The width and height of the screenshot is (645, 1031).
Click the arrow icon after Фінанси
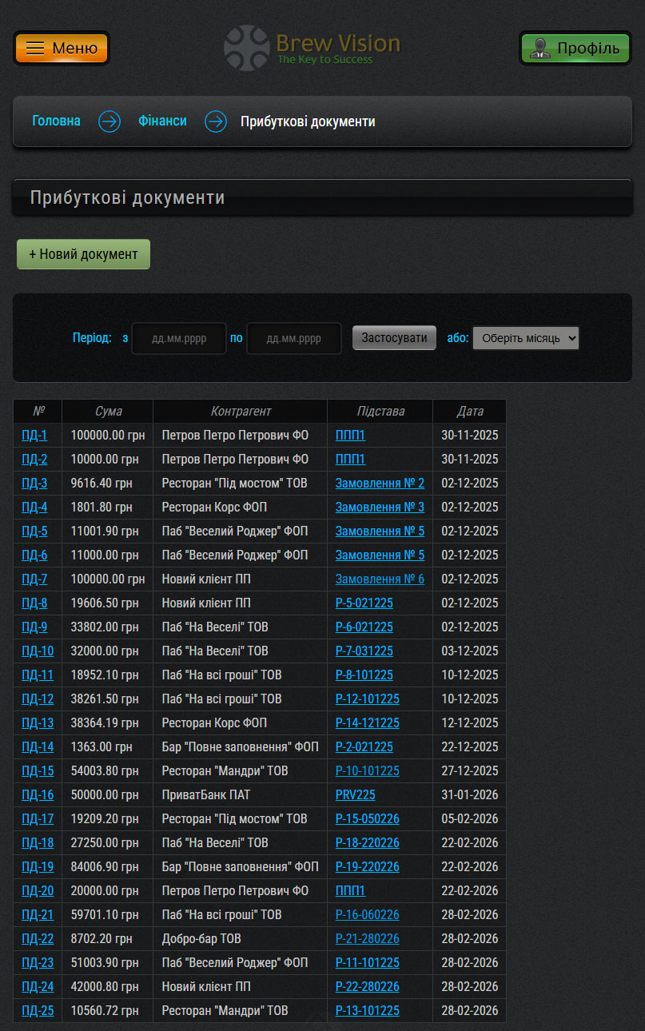216,121
